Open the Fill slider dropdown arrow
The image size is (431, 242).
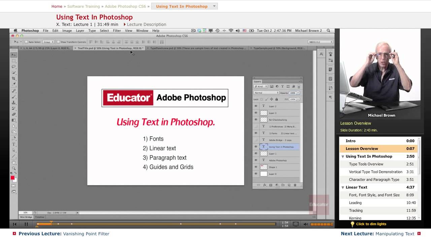click(298, 99)
